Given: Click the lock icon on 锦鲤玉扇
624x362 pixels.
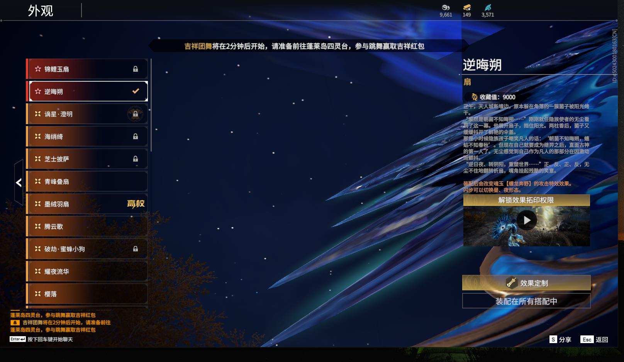Looking at the screenshot, I should click(x=136, y=69).
